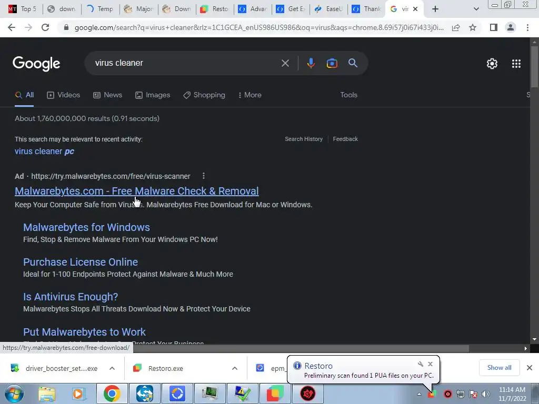Click the volume tray icon
This screenshot has width=539, height=404.
click(485, 394)
